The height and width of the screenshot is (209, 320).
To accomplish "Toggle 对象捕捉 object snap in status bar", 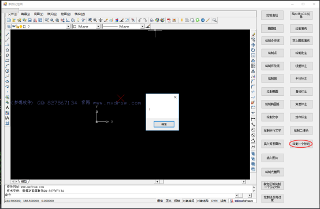I will coord(188,201).
